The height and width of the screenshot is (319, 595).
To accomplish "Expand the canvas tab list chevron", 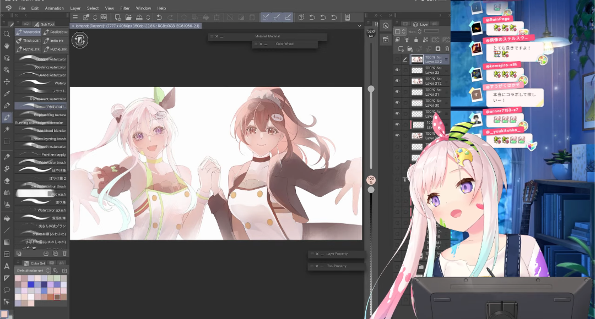I will pyautogui.click(x=359, y=25).
